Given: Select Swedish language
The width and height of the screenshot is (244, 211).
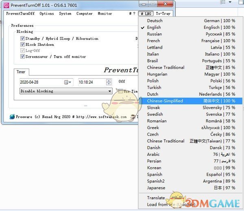Looking at the screenshot, I should [190, 114].
